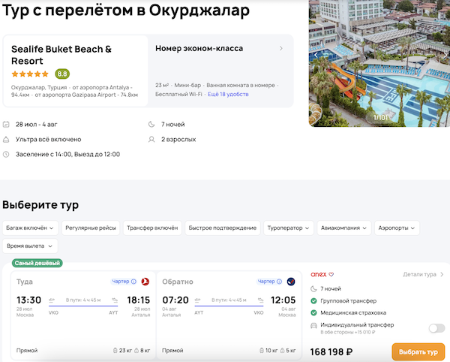Expand the Авиакомпания dropdown filter
This screenshot has width=450, height=362.
click(344, 228)
